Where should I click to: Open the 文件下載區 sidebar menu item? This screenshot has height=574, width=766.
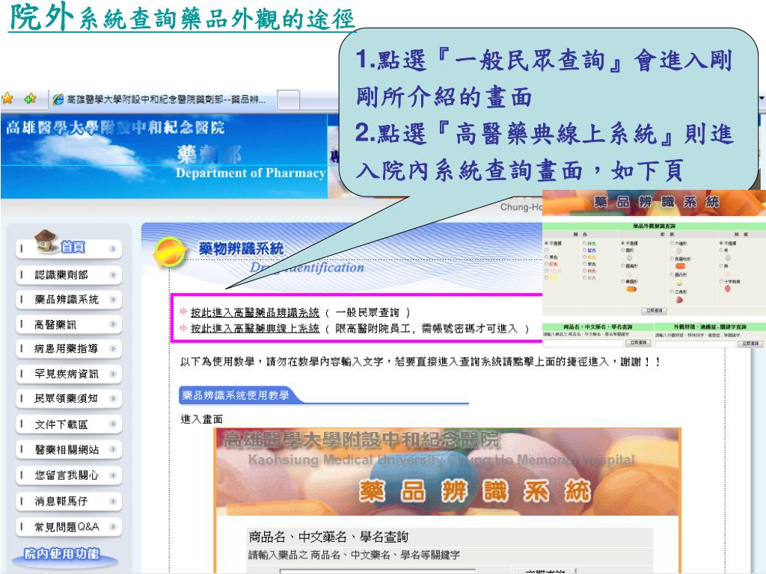coord(69,425)
